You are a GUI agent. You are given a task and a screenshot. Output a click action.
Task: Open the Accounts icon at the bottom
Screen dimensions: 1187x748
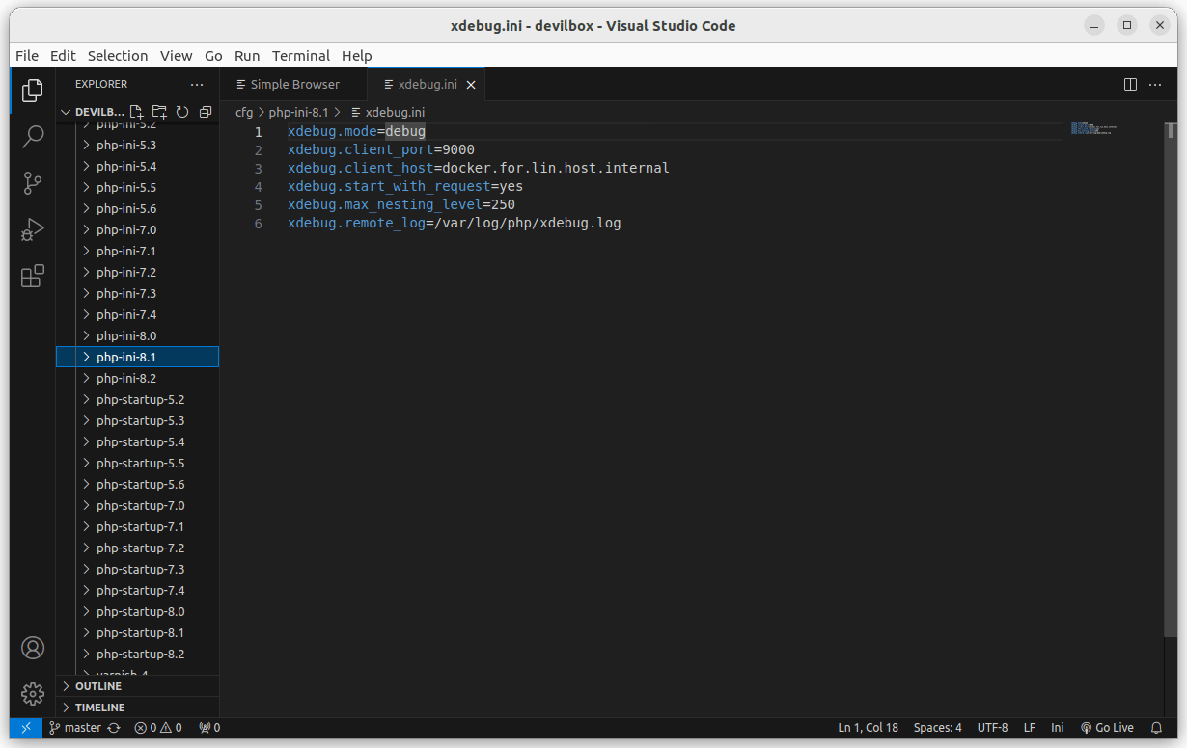pyautogui.click(x=33, y=648)
